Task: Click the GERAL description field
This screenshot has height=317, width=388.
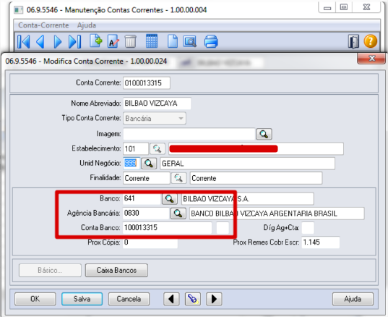Action: coord(247,164)
